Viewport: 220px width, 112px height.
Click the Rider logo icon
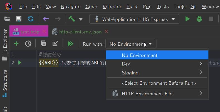click(x=9, y=6)
